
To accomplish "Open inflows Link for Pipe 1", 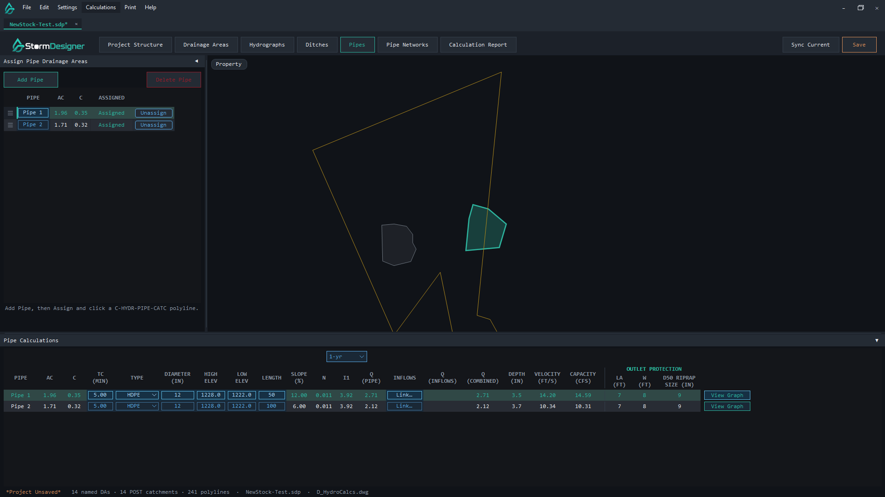I will (x=404, y=395).
